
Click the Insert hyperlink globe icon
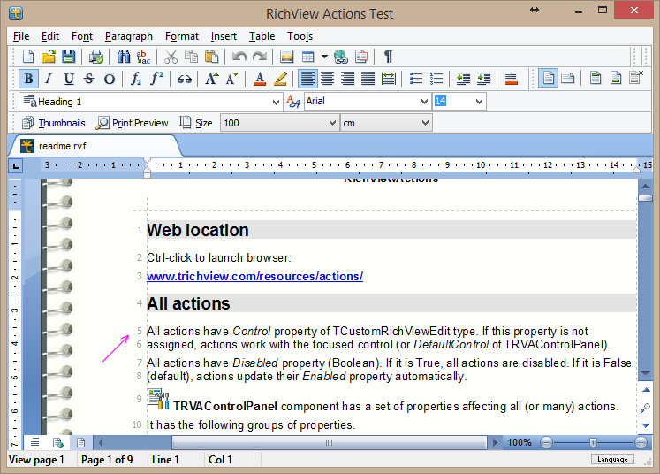tap(340, 57)
